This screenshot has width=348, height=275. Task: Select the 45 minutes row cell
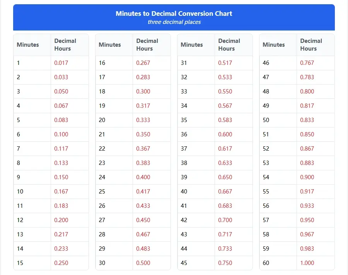[x=184, y=263]
